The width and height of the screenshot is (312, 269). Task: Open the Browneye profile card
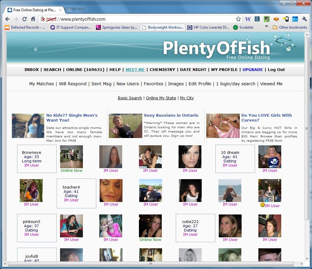click(x=37, y=159)
